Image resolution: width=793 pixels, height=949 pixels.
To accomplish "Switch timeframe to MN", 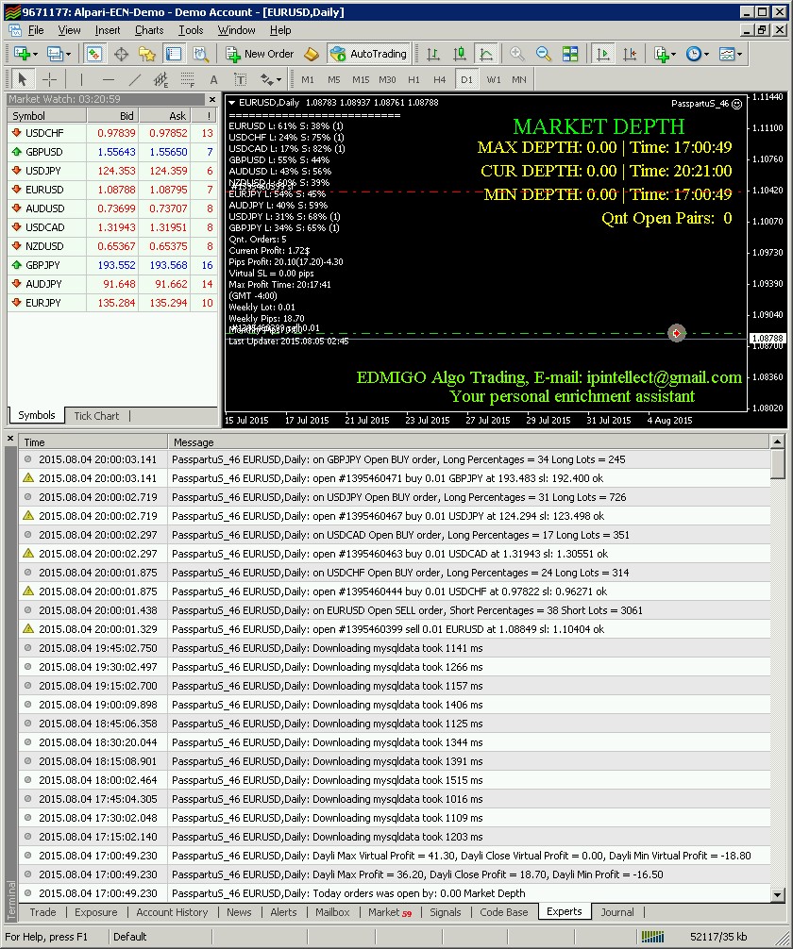I will (x=519, y=79).
